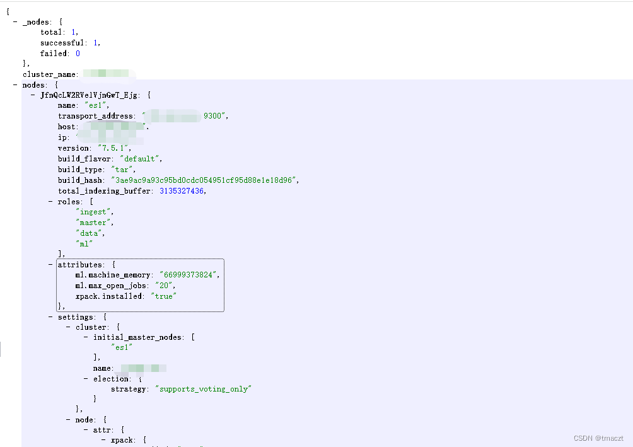The image size is (633, 447).
Task: Collapse the roles array
Action: point(50,202)
